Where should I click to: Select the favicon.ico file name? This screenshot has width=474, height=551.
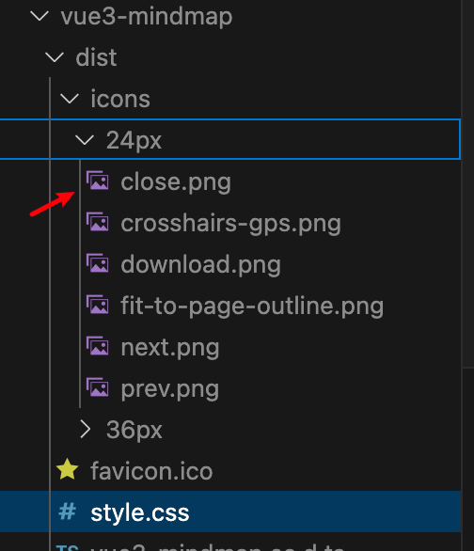[151, 470]
